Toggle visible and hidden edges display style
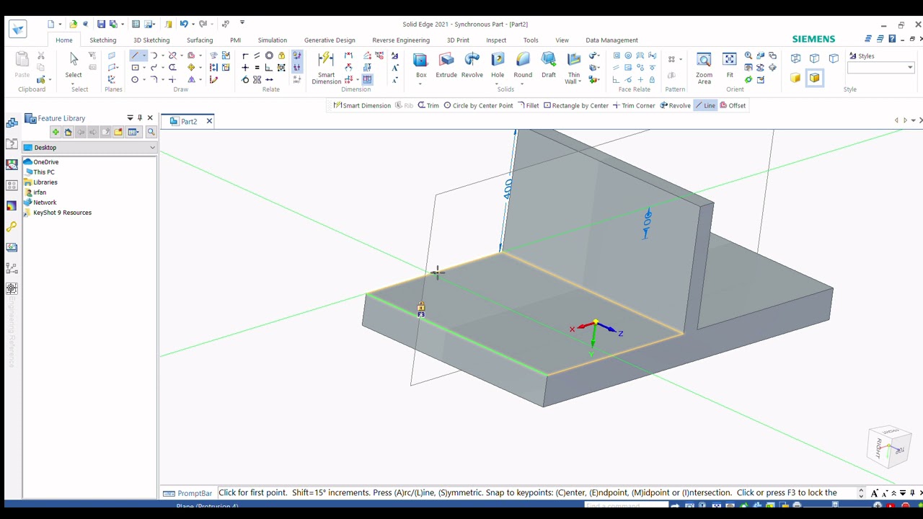 [814, 58]
